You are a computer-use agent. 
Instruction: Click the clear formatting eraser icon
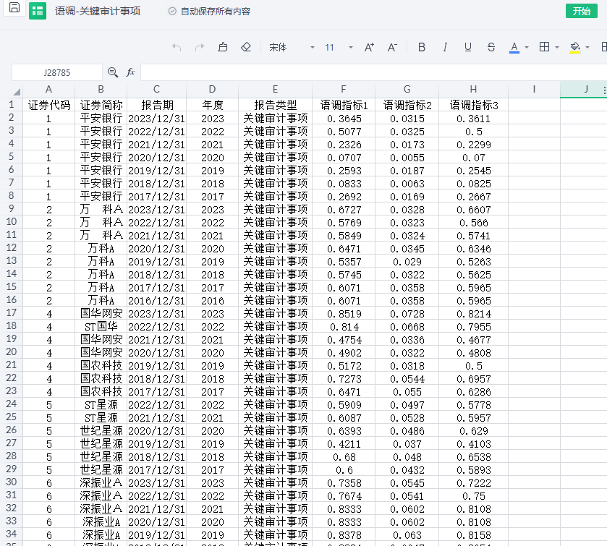point(246,47)
